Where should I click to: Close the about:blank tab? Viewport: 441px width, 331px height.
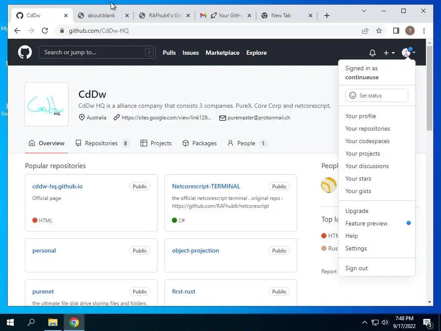click(127, 16)
